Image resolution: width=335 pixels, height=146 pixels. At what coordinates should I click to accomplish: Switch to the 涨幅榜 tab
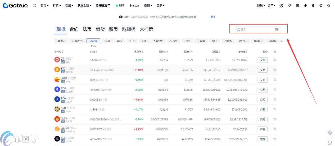(x=129, y=29)
